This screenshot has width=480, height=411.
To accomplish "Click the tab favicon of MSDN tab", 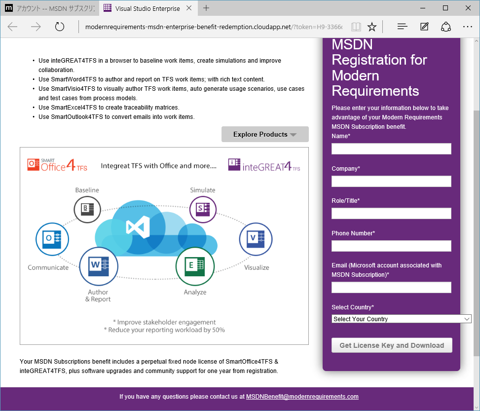I will point(9,8).
